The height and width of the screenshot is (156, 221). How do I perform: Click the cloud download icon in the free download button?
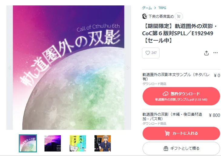166,94
